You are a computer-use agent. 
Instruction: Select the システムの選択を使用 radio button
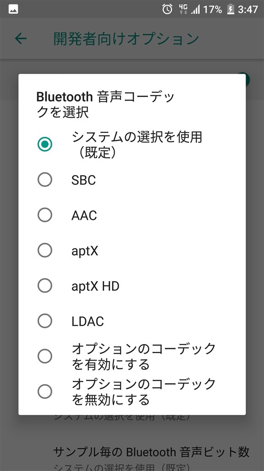pos(45,144)
